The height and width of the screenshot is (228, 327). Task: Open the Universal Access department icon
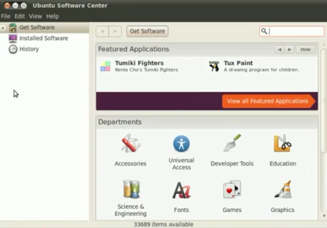coord(181,144)
